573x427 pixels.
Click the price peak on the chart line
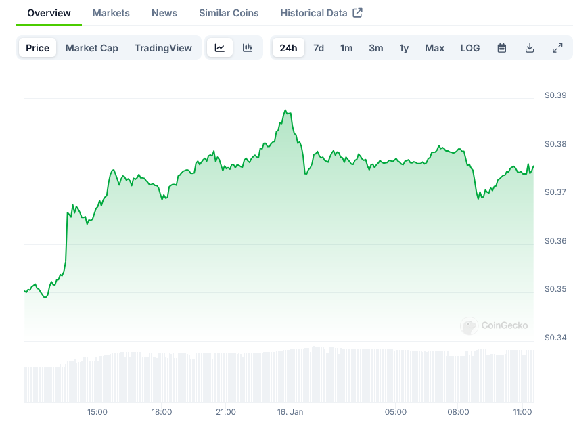click(x=285, y=110)
